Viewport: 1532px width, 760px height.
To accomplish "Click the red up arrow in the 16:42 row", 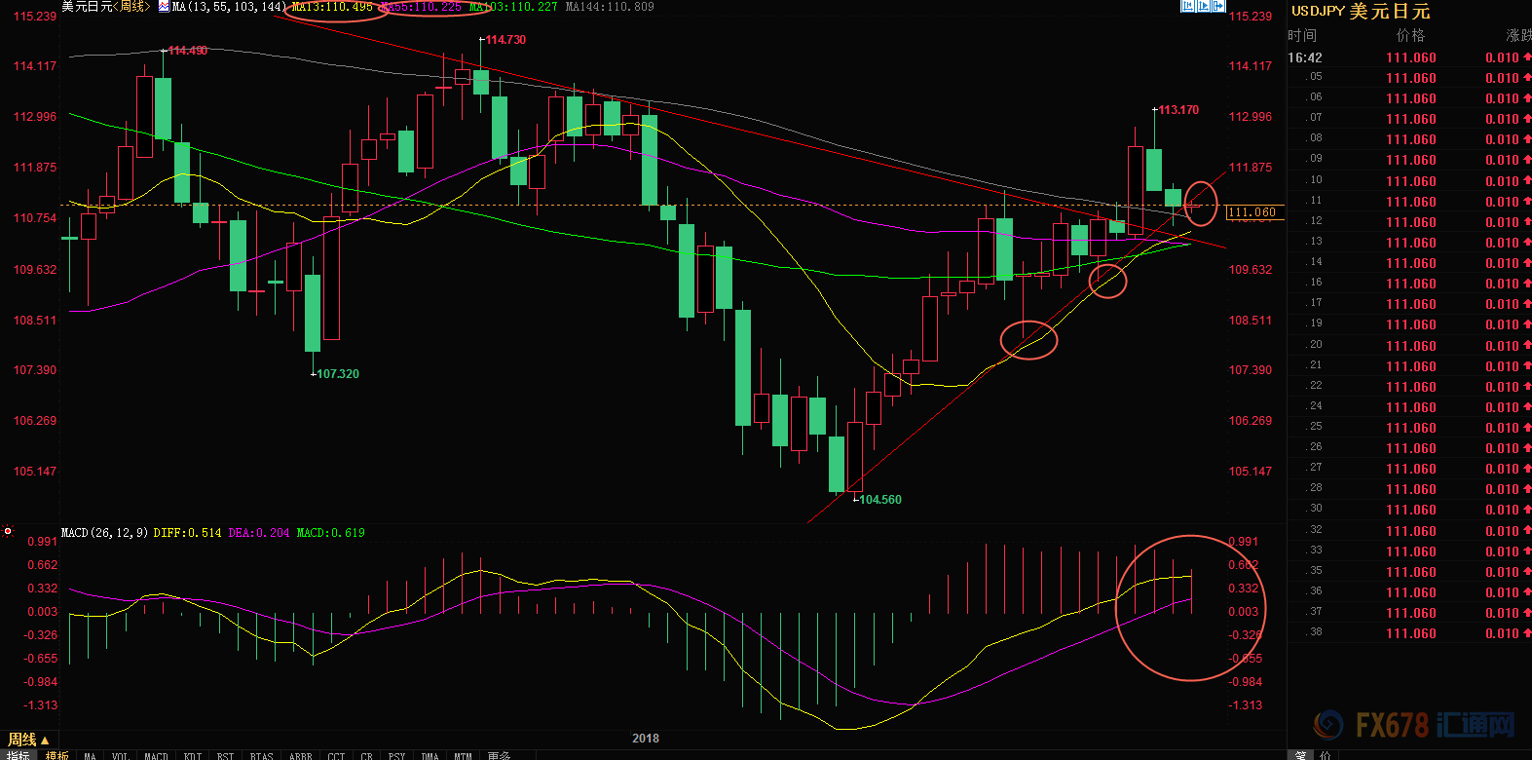I will [x=1527, y=57].
